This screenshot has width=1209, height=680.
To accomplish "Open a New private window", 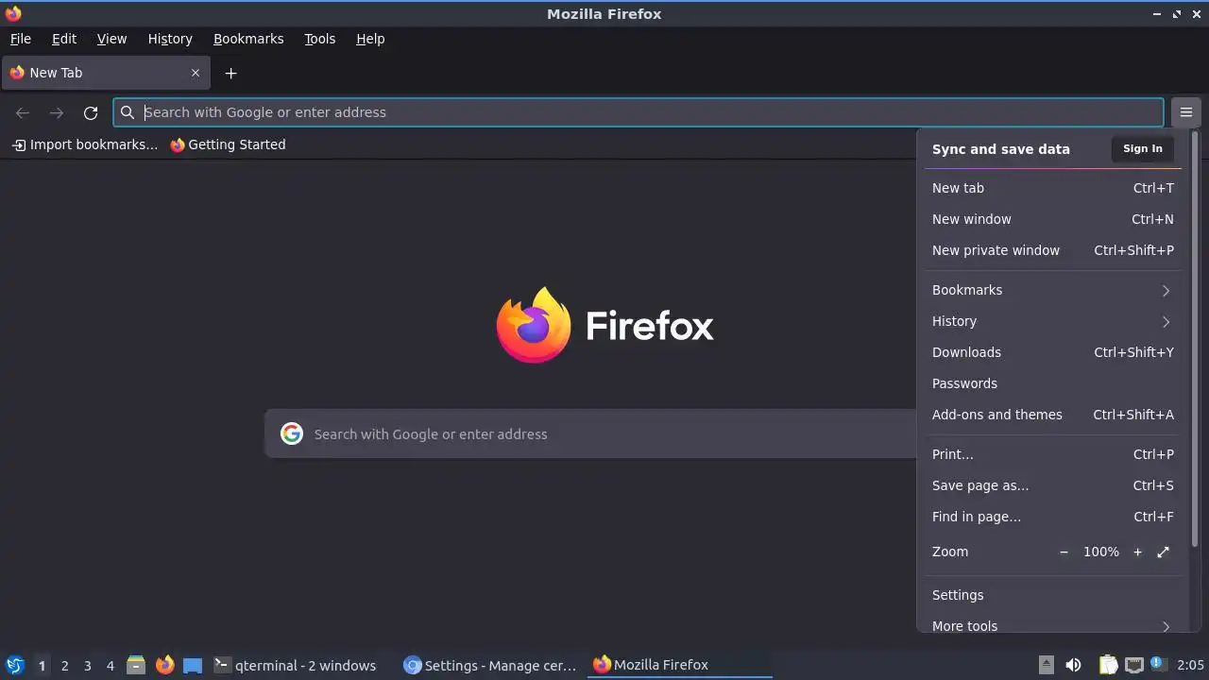I will tap(1052, 250).
